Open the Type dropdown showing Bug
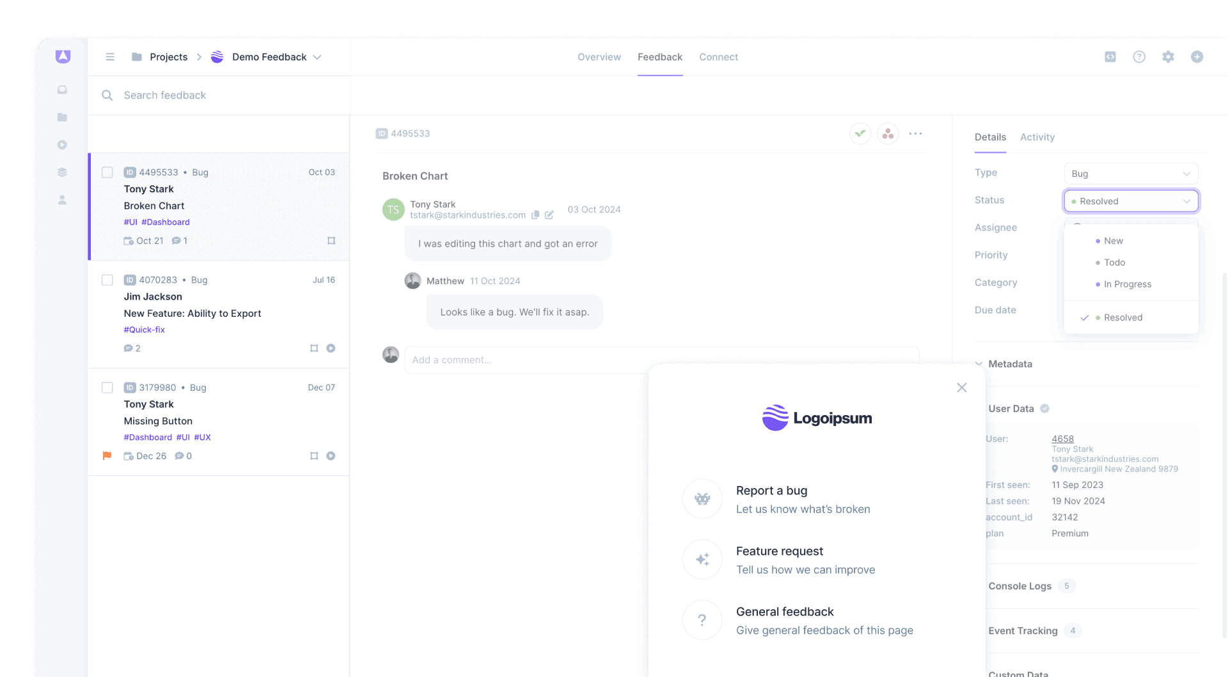 [x=1130, y=173]
